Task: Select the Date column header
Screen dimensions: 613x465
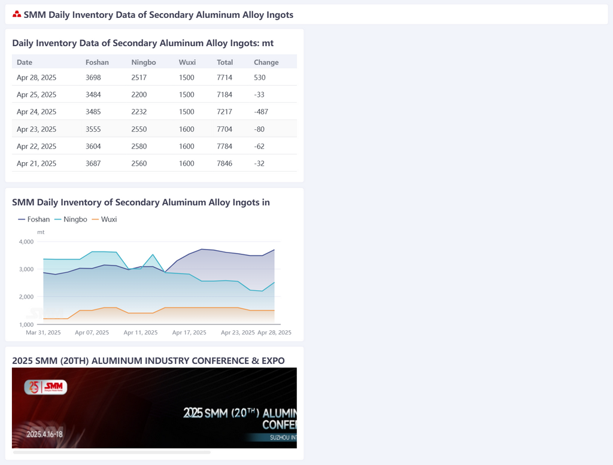Action: [24, 62]
